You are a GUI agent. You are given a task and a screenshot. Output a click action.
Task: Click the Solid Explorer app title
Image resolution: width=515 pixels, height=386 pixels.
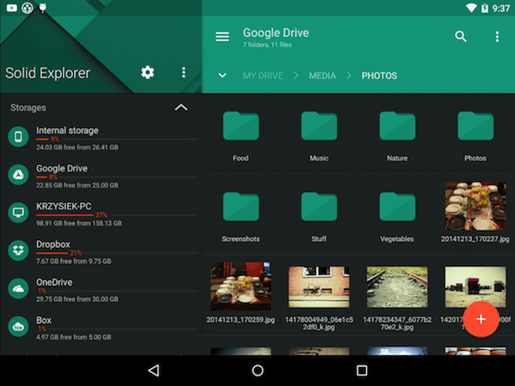coord(47,73)
